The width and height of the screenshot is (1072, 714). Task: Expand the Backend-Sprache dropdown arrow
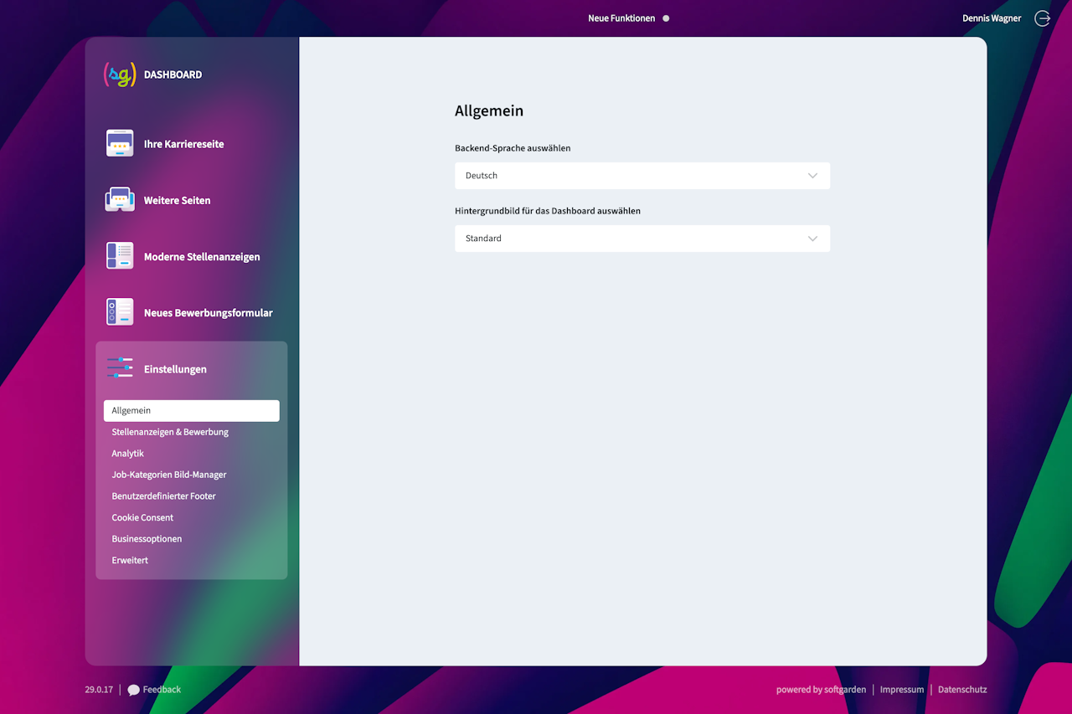pos(812,176)
